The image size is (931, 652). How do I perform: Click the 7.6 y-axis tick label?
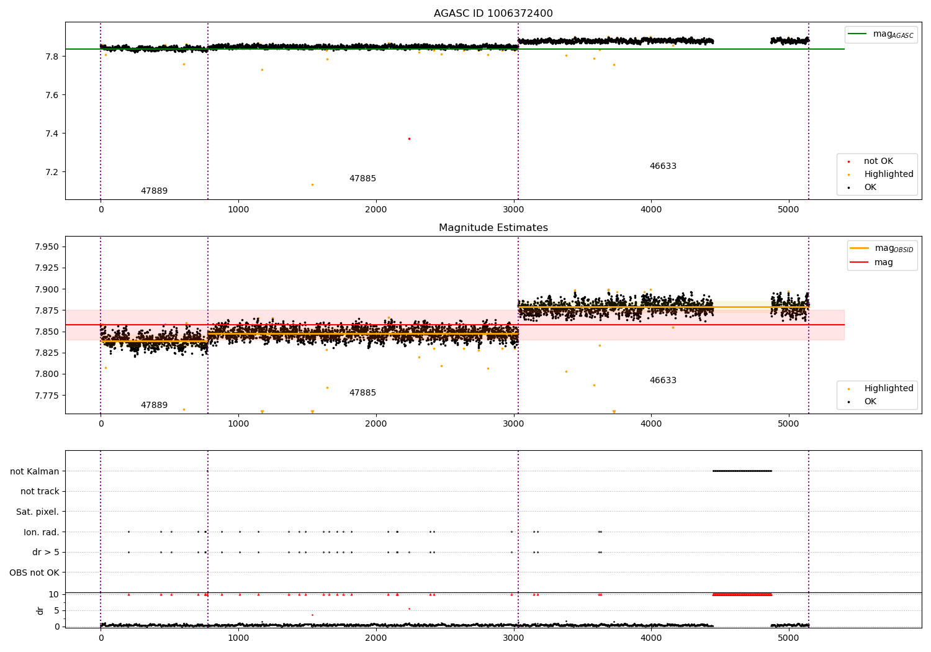point(52,95)
